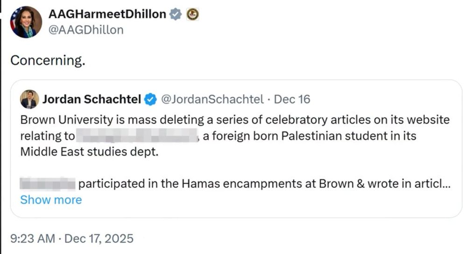Click the Dec 17, 2025 date

coord(99,239)
